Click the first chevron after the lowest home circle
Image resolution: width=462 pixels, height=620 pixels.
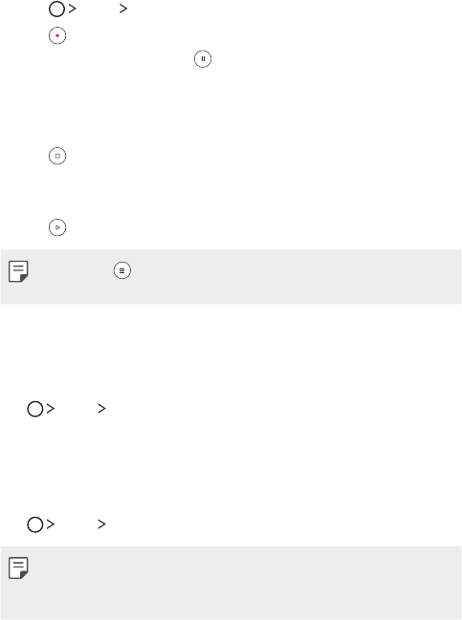51,524
